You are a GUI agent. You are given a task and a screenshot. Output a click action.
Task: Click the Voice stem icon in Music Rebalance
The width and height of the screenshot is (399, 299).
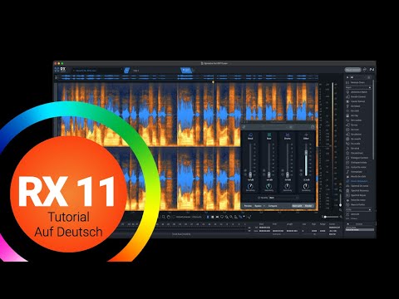250,135
